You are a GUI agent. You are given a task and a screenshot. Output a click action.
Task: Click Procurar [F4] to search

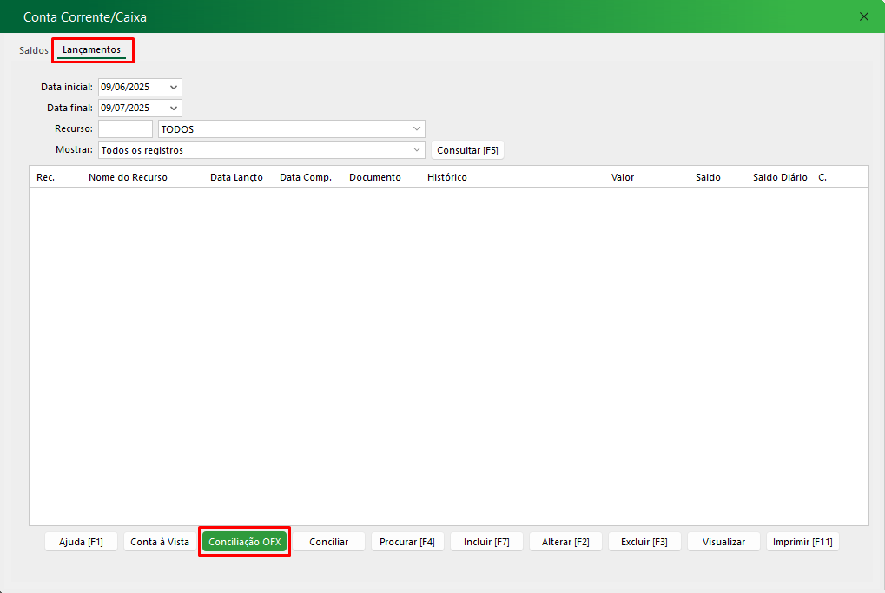coord(407,542)
